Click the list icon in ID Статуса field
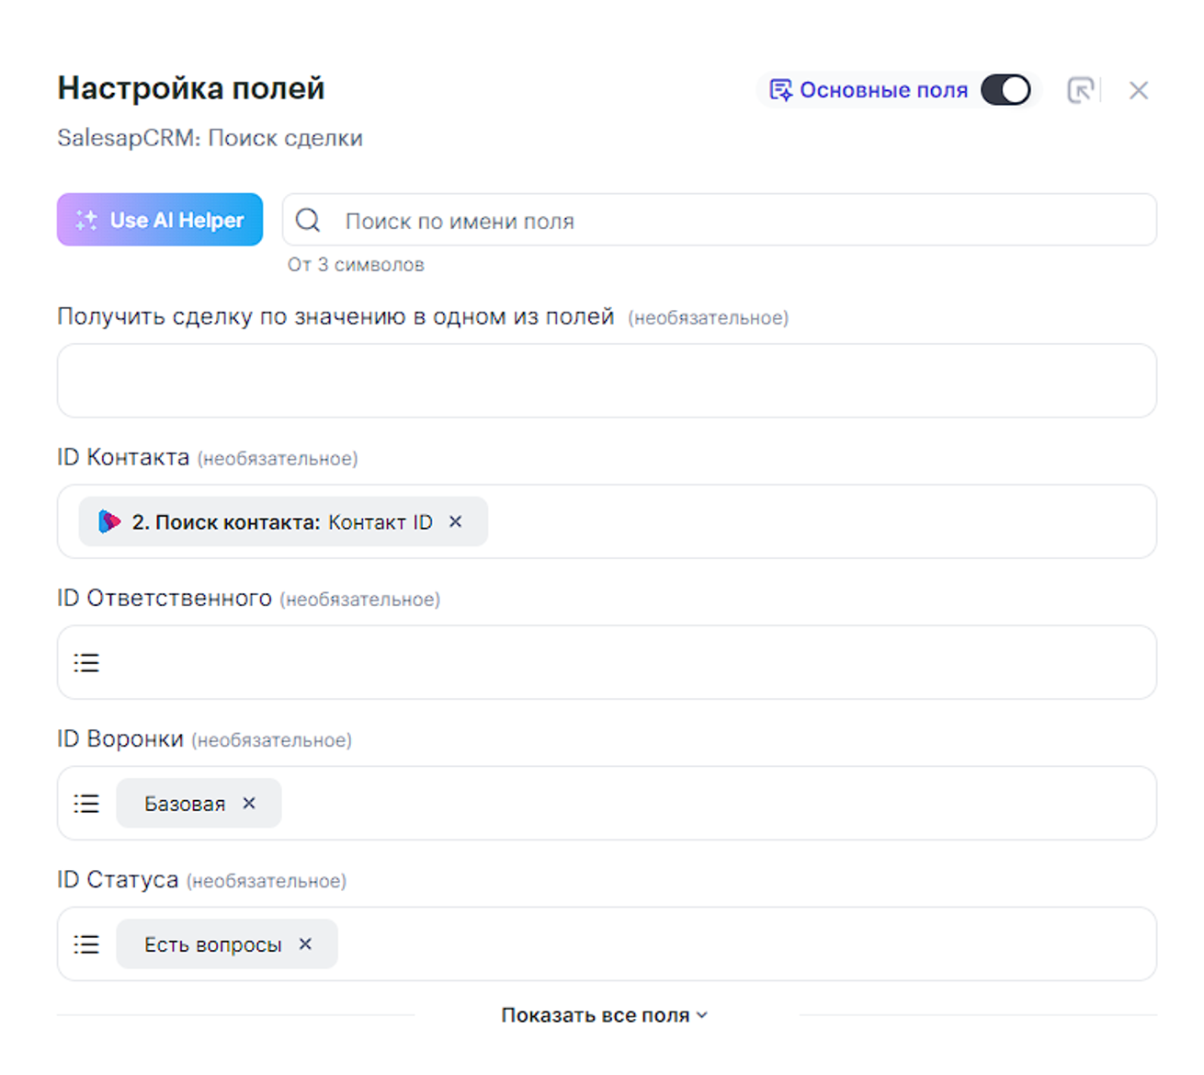 point(86,943)
